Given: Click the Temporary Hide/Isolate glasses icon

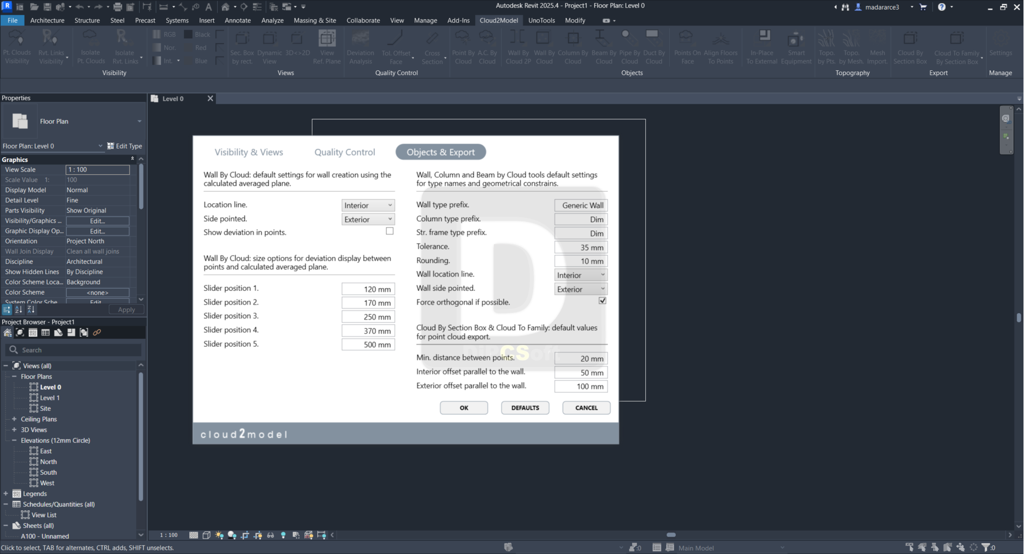Looking at the screenshot, I should tap(270, 535).
